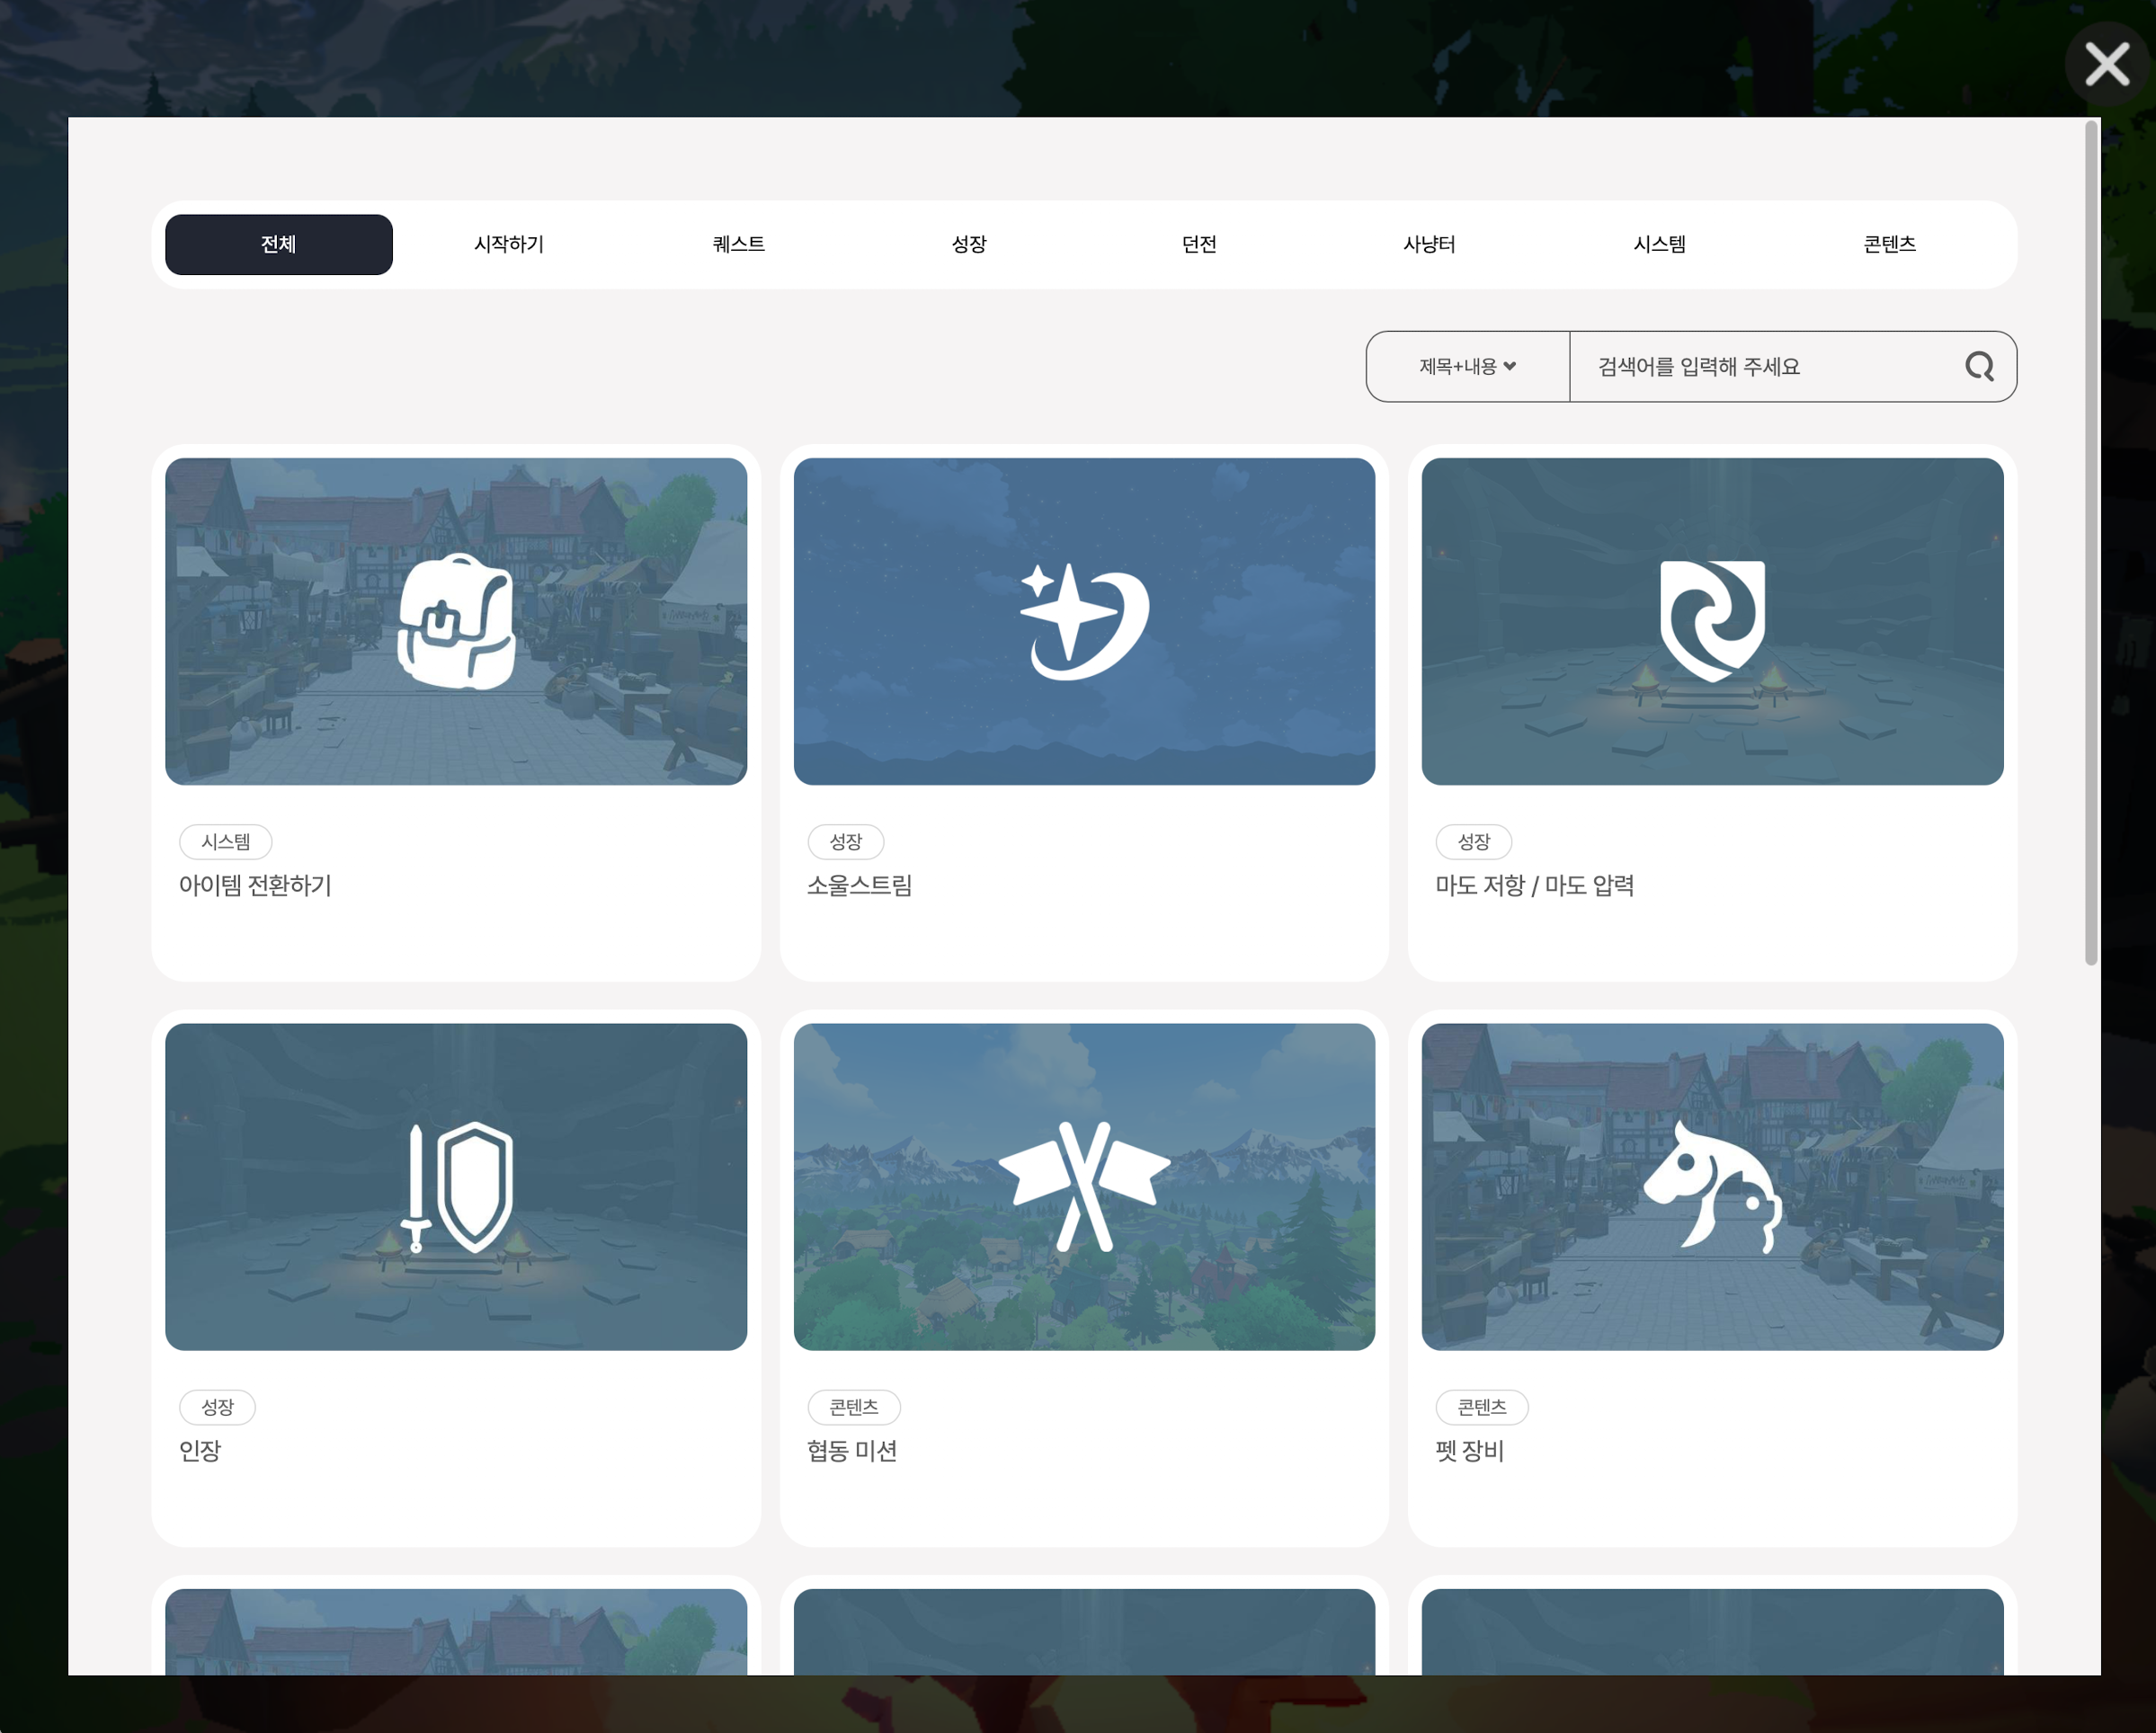Switch to the 퀘스트 tab
Viewport: 2156px width, 1733px height.
click(x=738, y=245)
